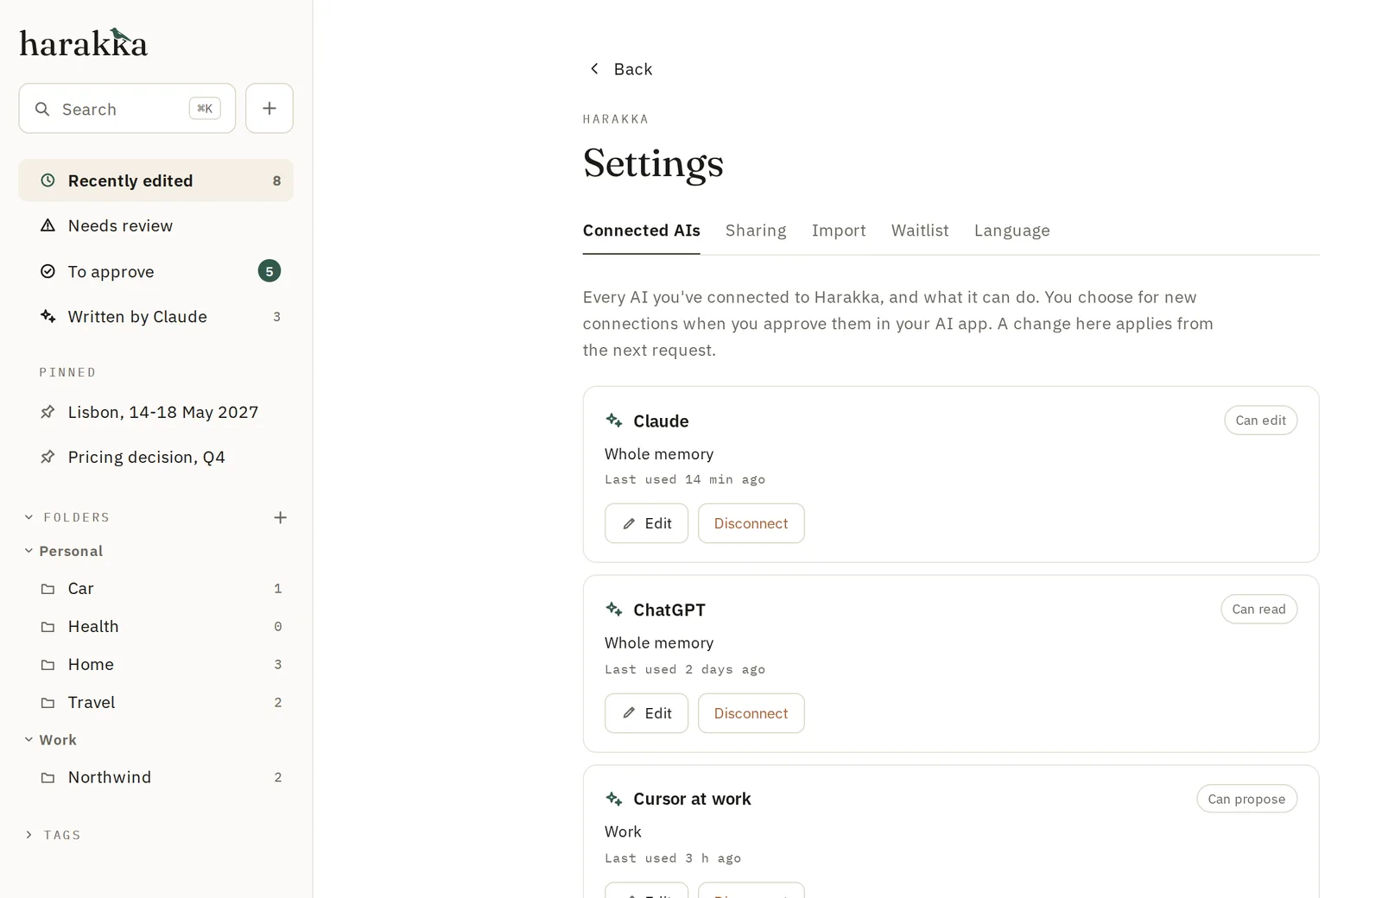Click the 'Last used 2 days ago' text
Image resolution: width=1382 pixels, height=898 pixels.
(x=685, y=669)
